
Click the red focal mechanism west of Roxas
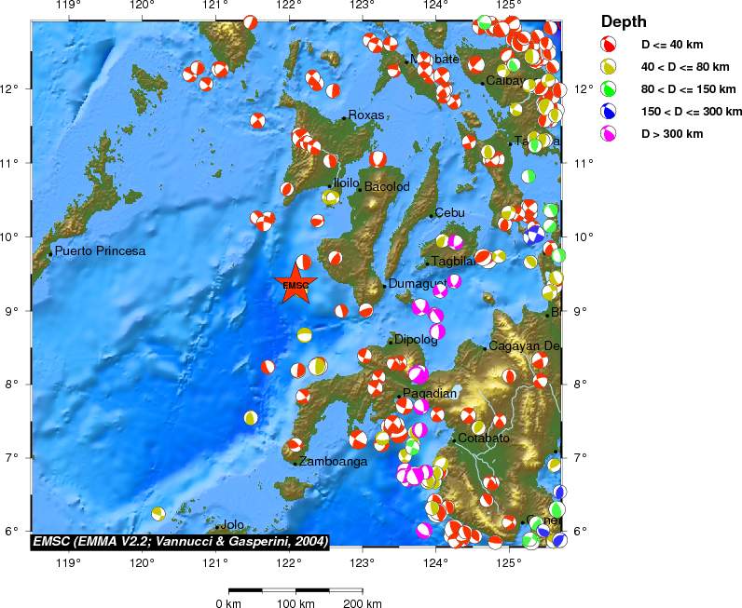pos(257,120)
